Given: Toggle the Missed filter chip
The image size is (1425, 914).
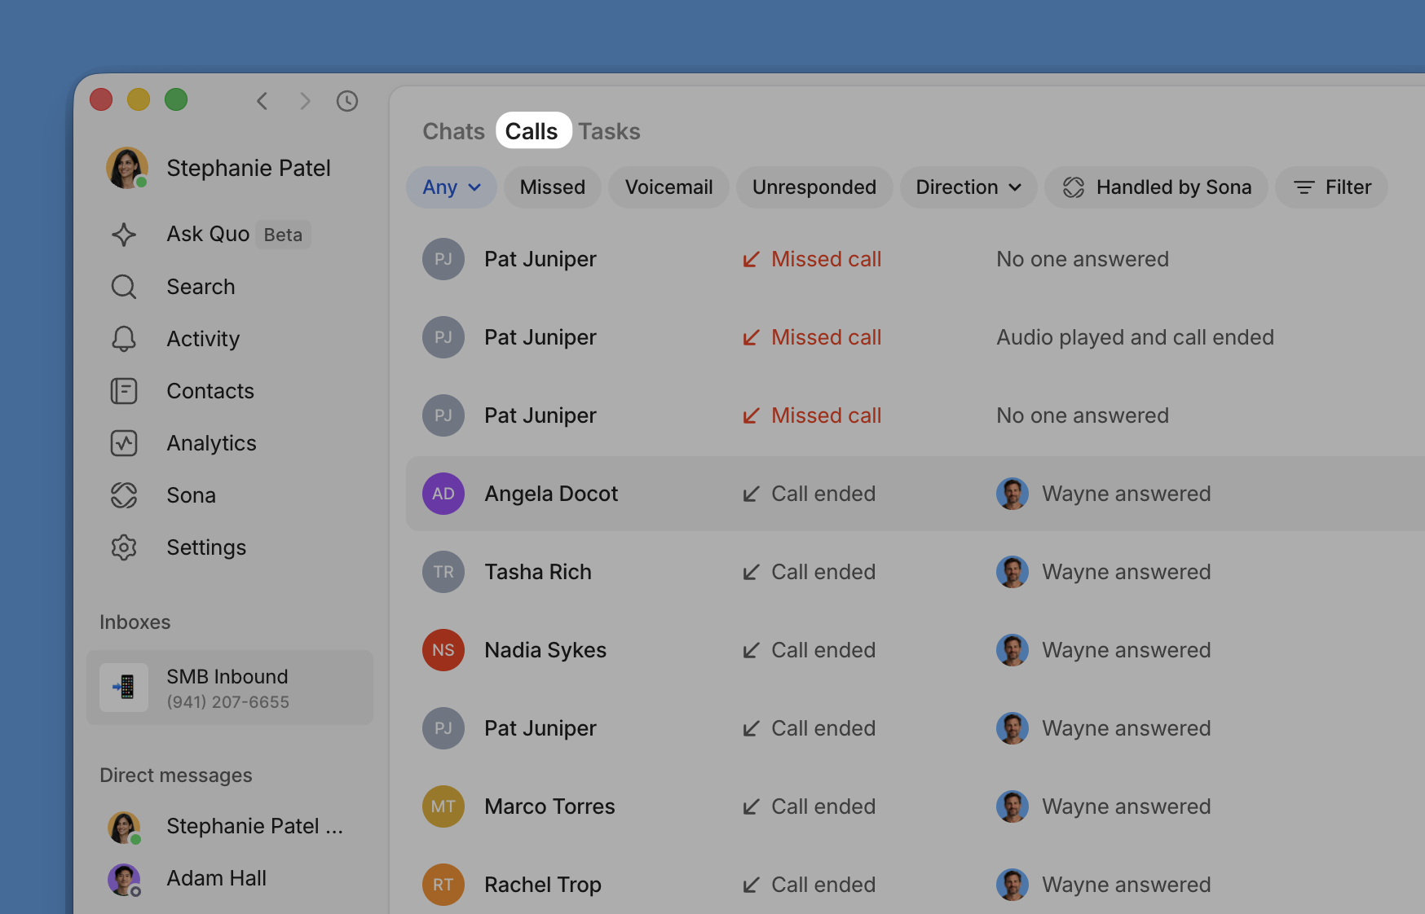Looking at the screenshot, I should [x=553, y=187].
